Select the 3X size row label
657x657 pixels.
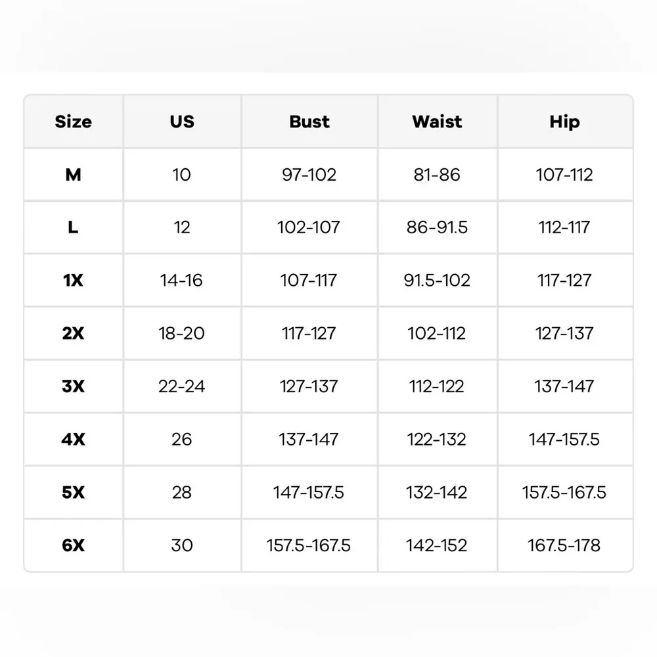tap(74, 386)
